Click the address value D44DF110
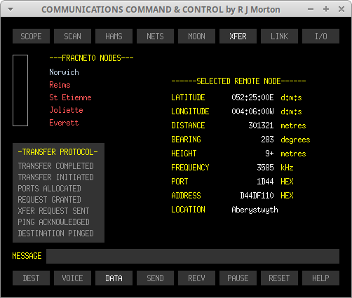This screenshot has height=298, width=352. (257, 196)
